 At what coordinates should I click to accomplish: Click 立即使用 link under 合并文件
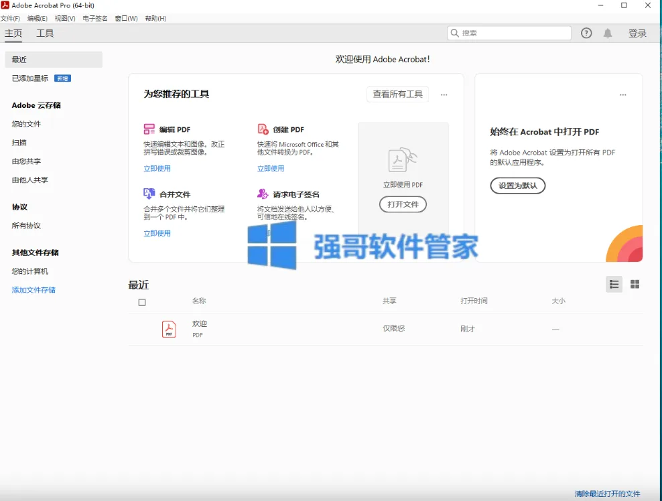157,233
